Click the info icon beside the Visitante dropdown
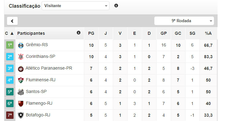Screen dimensions: 225x121 click(116, 6)
